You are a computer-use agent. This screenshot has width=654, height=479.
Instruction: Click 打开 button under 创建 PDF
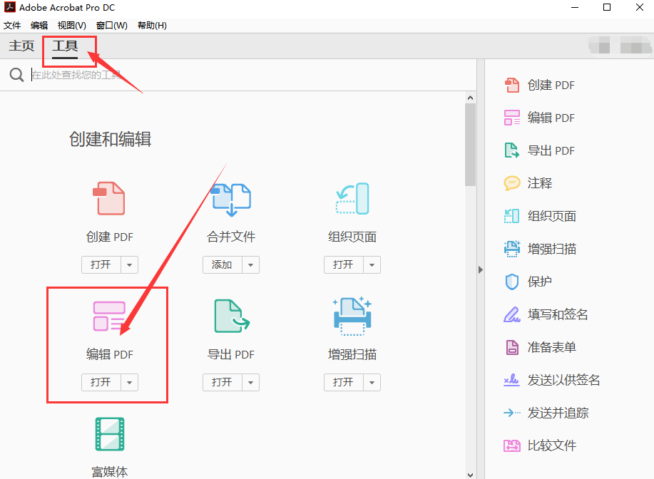[x=101, y=264]
